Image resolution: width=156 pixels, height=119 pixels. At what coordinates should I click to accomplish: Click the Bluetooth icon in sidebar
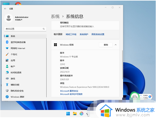point(7,42)
